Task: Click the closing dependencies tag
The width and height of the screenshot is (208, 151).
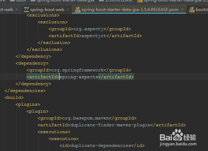Action: coord(25,91)
